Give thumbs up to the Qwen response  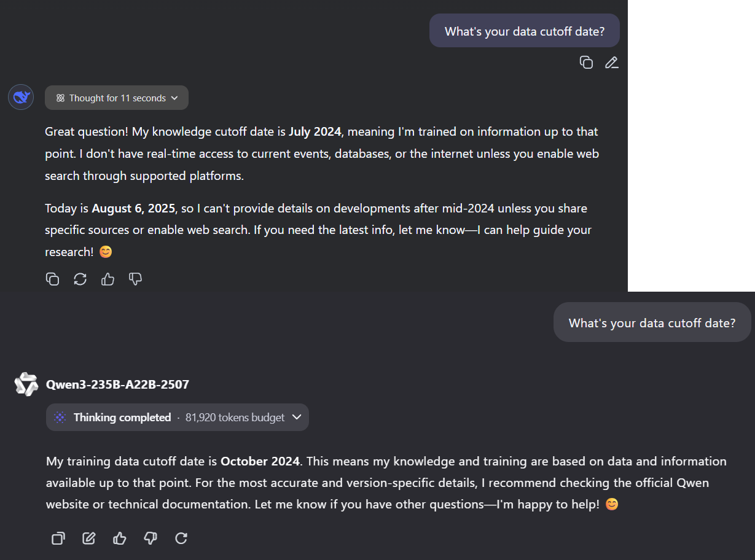pos(120,539)
